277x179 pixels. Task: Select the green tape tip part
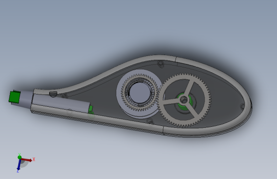click(x=15, y=97)
